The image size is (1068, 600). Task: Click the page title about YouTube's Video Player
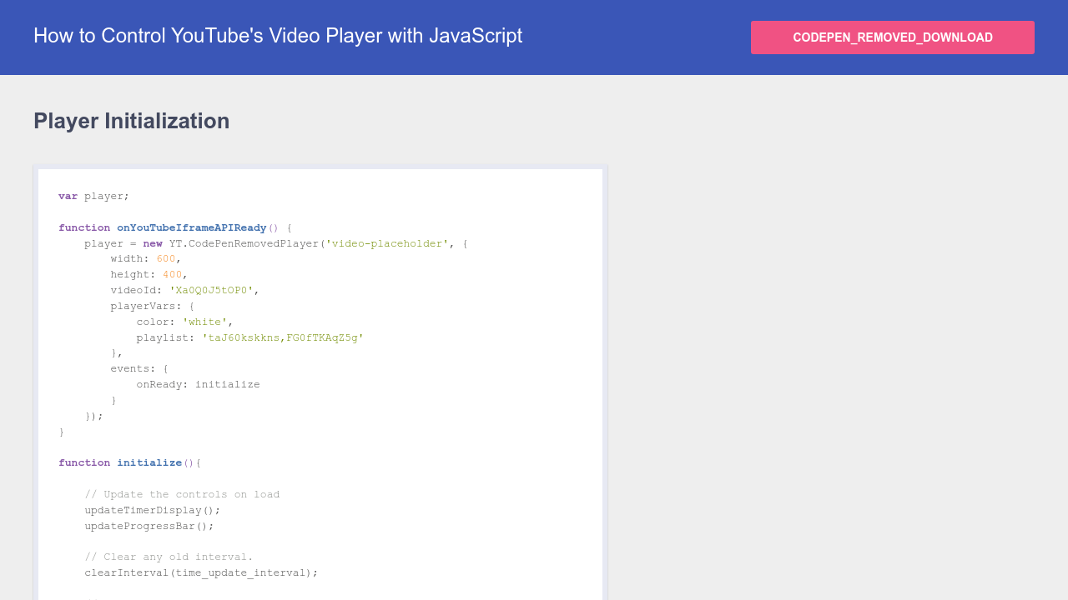(x=278, y=36)
